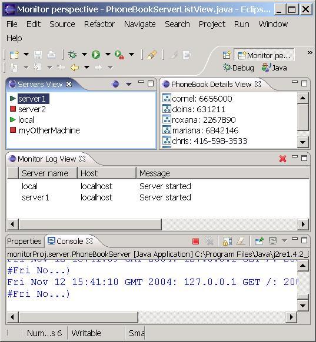Select myOtherMachine in Servers View
The width and height of the screenshot is (316, 342).
pyautogui.click(x=49, y=130)
